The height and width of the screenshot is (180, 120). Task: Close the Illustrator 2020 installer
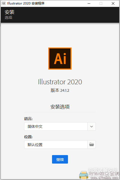coord(113,3)
